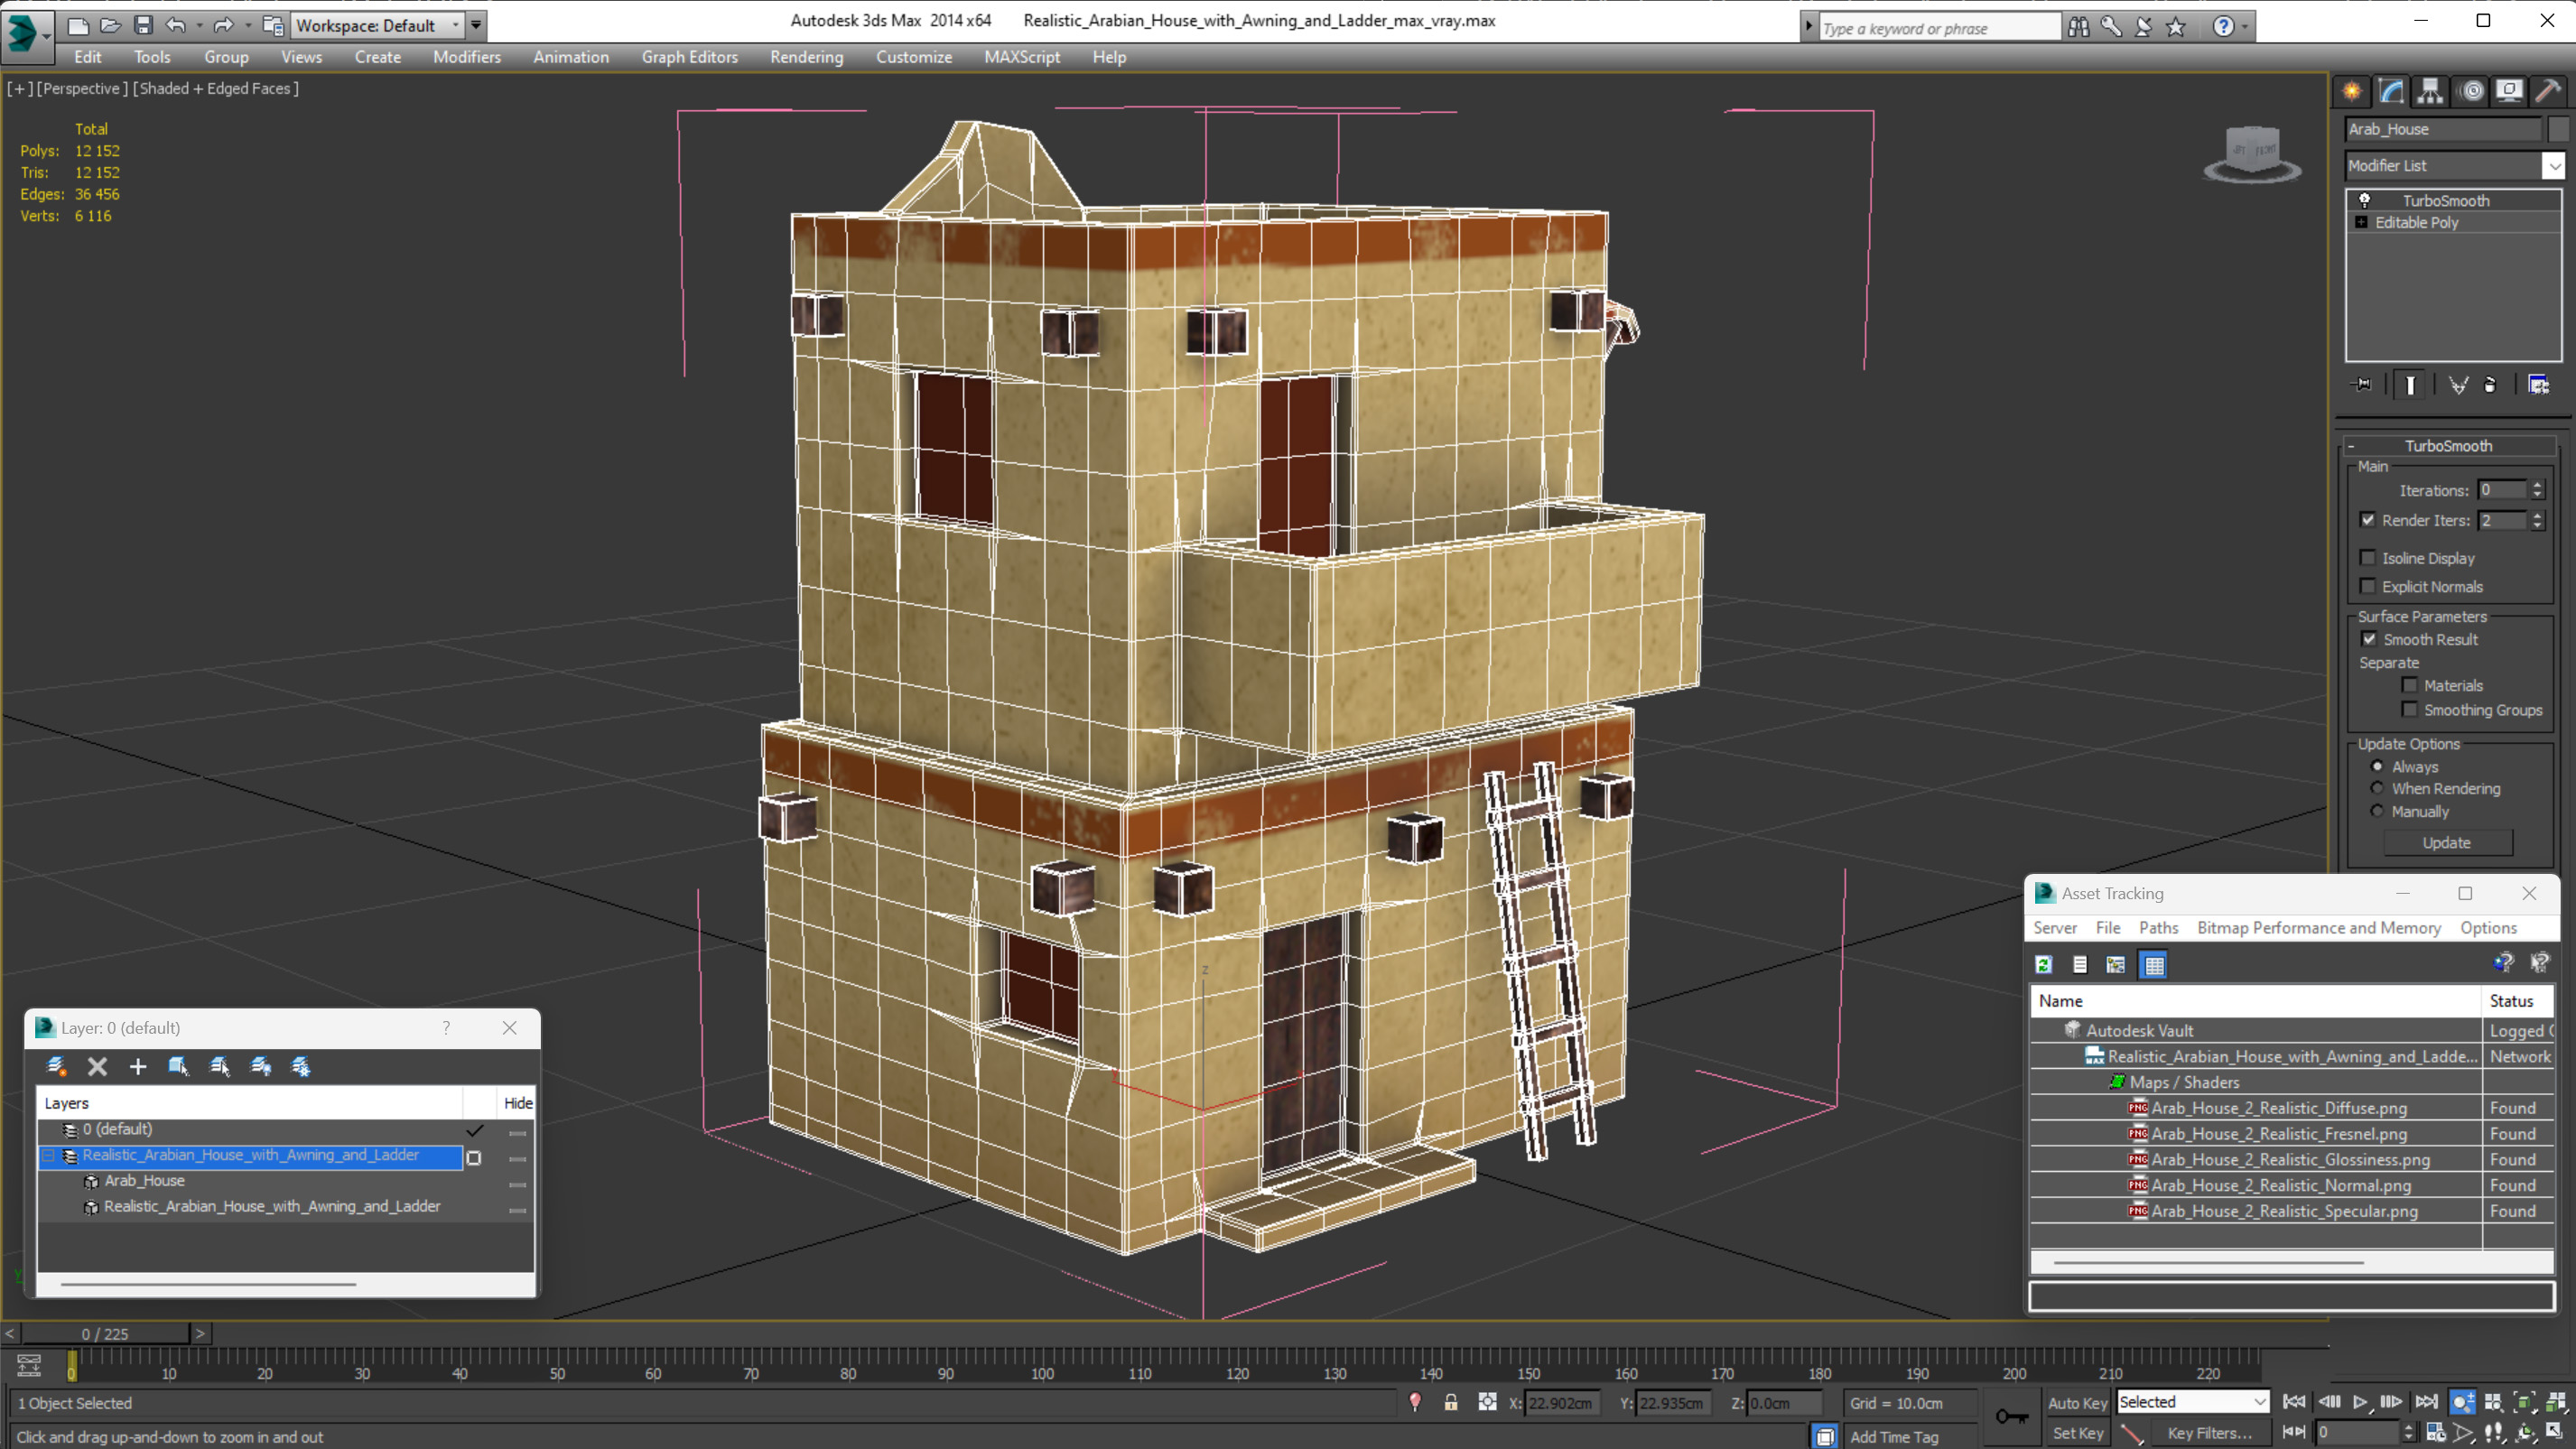Toggle Render Iters checkbox
This screenshot has height=1449, width=2576.
(x=2367, y=520)
